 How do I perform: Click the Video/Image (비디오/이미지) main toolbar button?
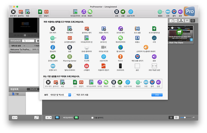[x=75, y=13]
